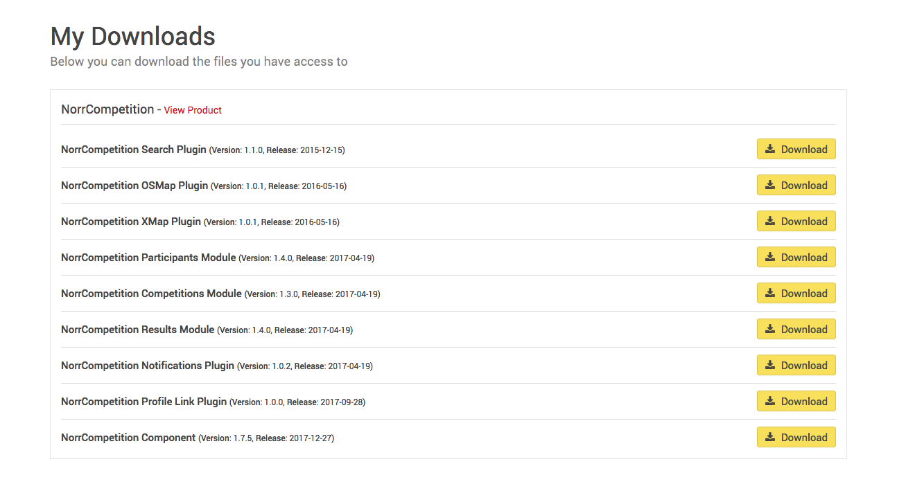Viewport: 897px width, 491px height.
Task: Select the NorrCompetition Search Plugin title
Action: (x=134, y=150)
